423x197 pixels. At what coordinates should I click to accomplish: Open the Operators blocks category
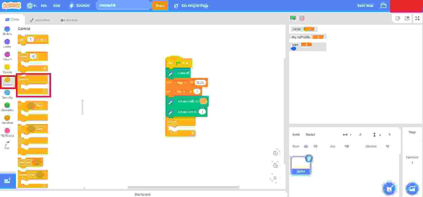pyautogui.click(x=7, y=107)
